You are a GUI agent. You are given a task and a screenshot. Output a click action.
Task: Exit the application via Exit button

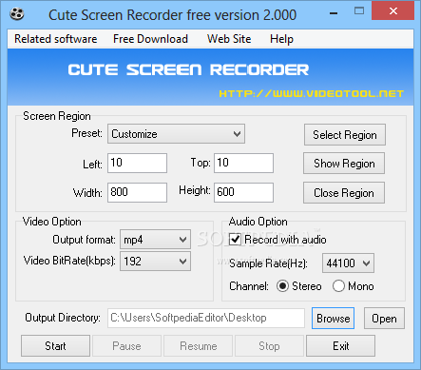pyautogui.click(x=341, y=346)
